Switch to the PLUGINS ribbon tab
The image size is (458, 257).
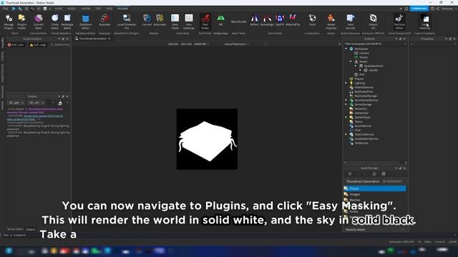(122, 9)
